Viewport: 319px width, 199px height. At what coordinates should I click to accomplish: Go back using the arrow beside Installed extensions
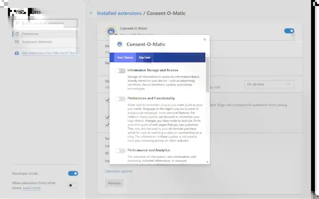(x=91, y=13)
